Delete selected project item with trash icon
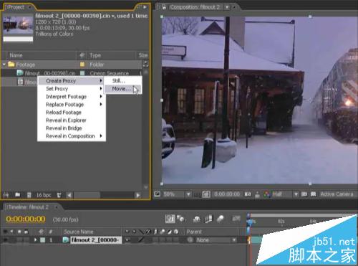The height and width of the screenshot is (266, 358). click(59, 195)
